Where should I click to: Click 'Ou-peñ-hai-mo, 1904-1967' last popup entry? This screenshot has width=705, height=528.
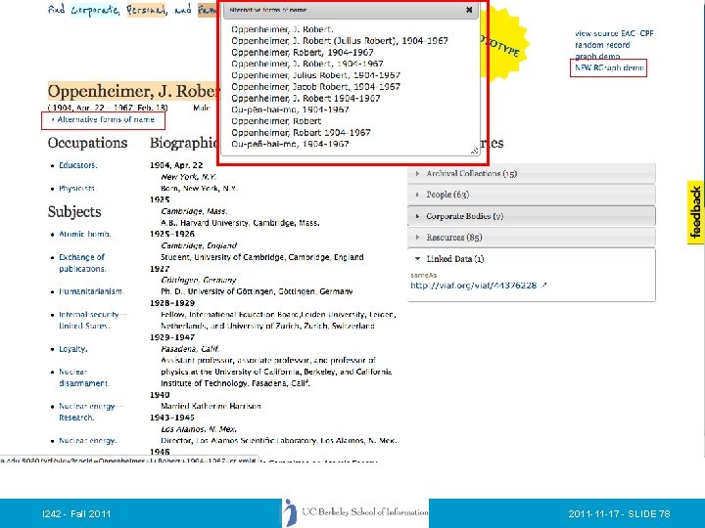coord(290,144)
